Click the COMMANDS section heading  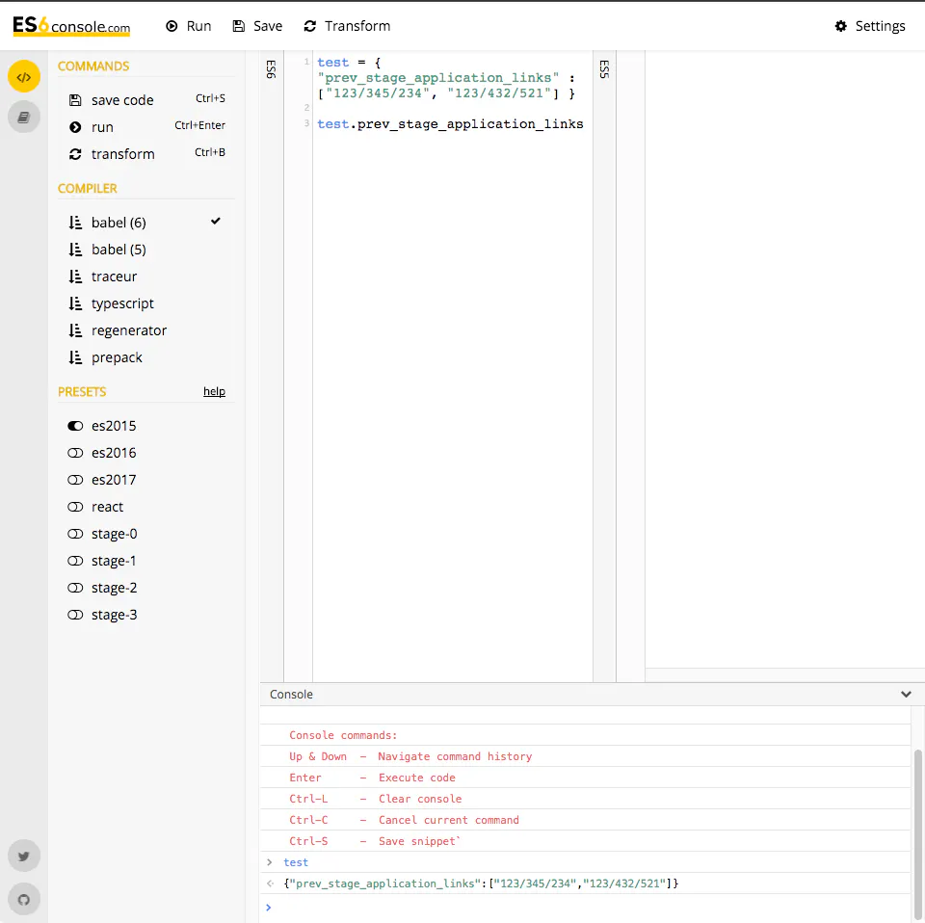(93, 66)
